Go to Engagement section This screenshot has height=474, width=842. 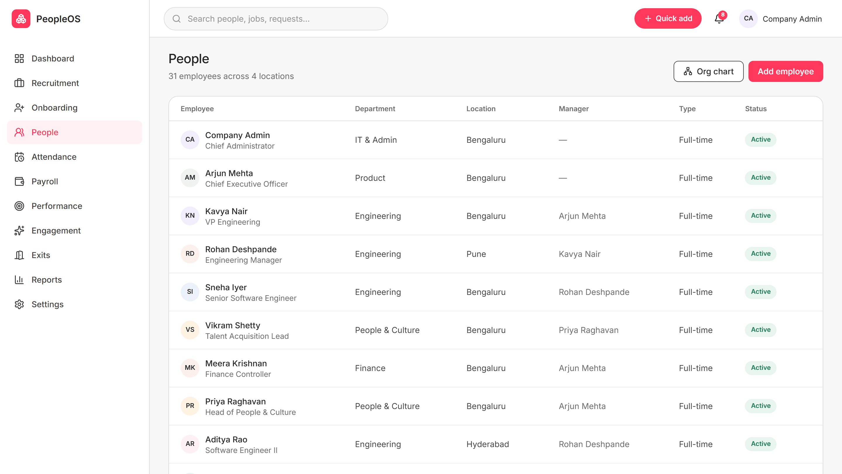75,231
